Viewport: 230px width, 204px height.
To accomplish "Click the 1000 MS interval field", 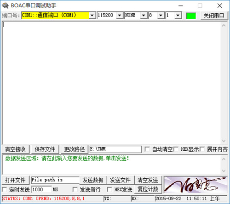I will [41, 190].
